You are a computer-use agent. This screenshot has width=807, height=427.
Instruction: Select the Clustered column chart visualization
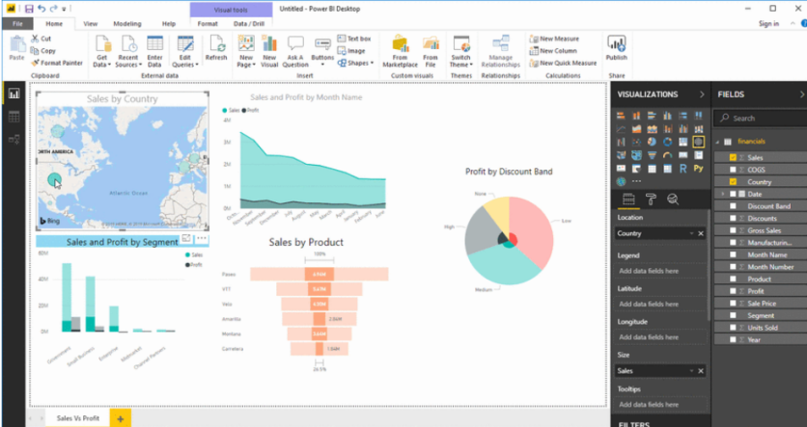coord(668,116)
